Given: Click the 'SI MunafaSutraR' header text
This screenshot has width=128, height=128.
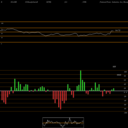Looking at the screenshot, I should click(31, 2).
